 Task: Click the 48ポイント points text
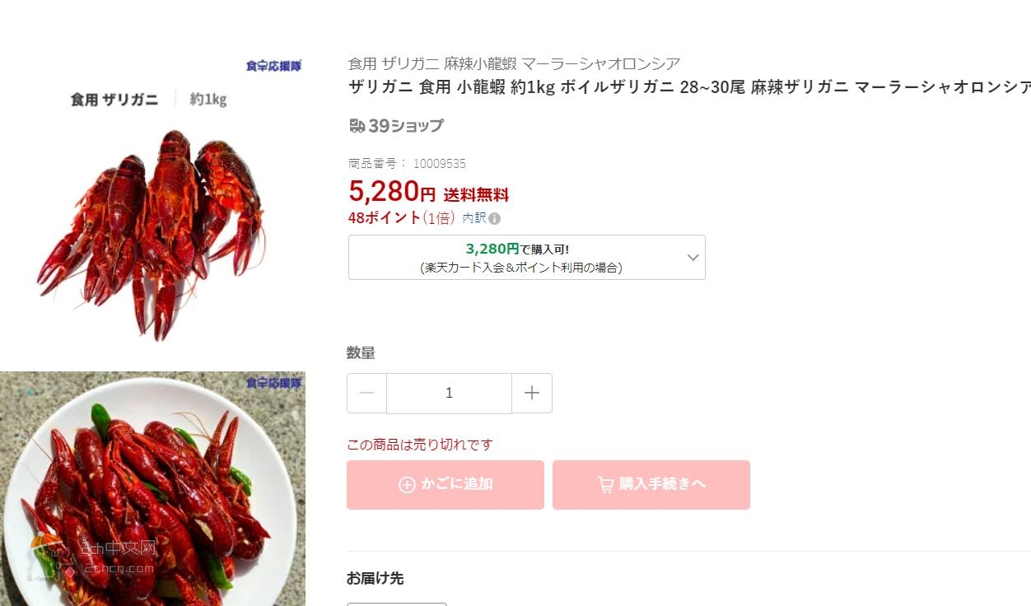pos(385,218)
